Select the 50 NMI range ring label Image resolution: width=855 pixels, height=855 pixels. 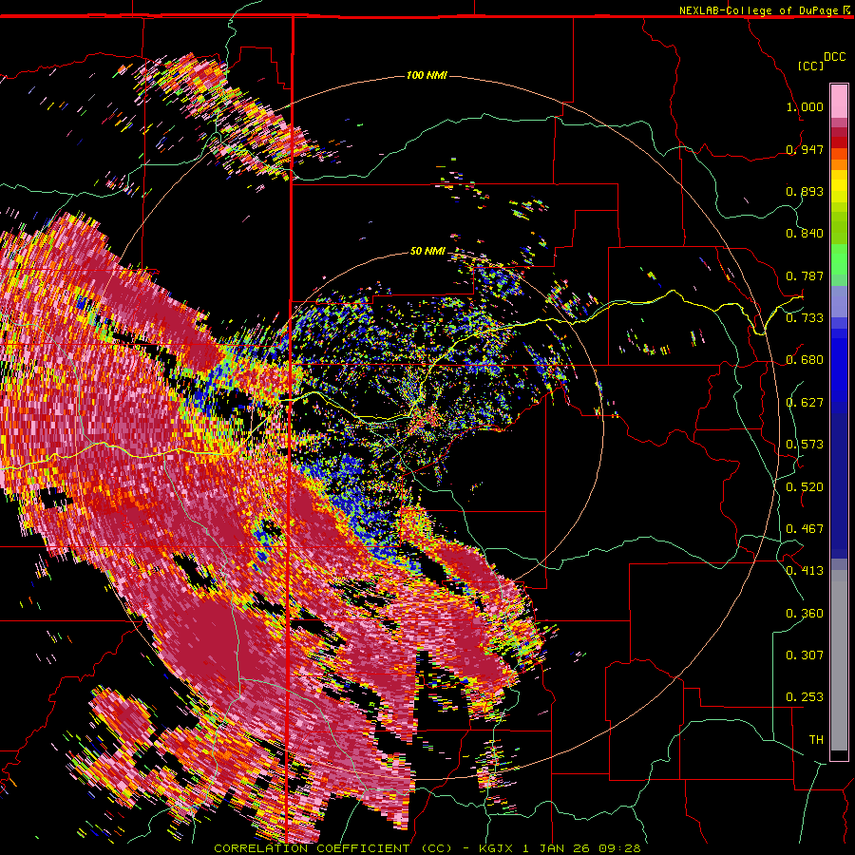[x=427, y=251]
